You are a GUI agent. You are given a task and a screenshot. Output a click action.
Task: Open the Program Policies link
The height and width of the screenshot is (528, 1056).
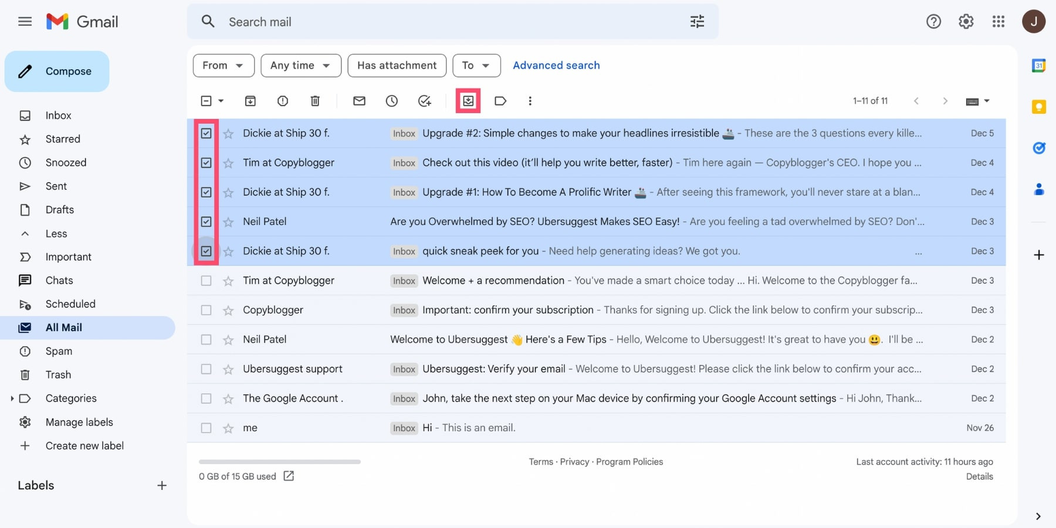[629, 462]
